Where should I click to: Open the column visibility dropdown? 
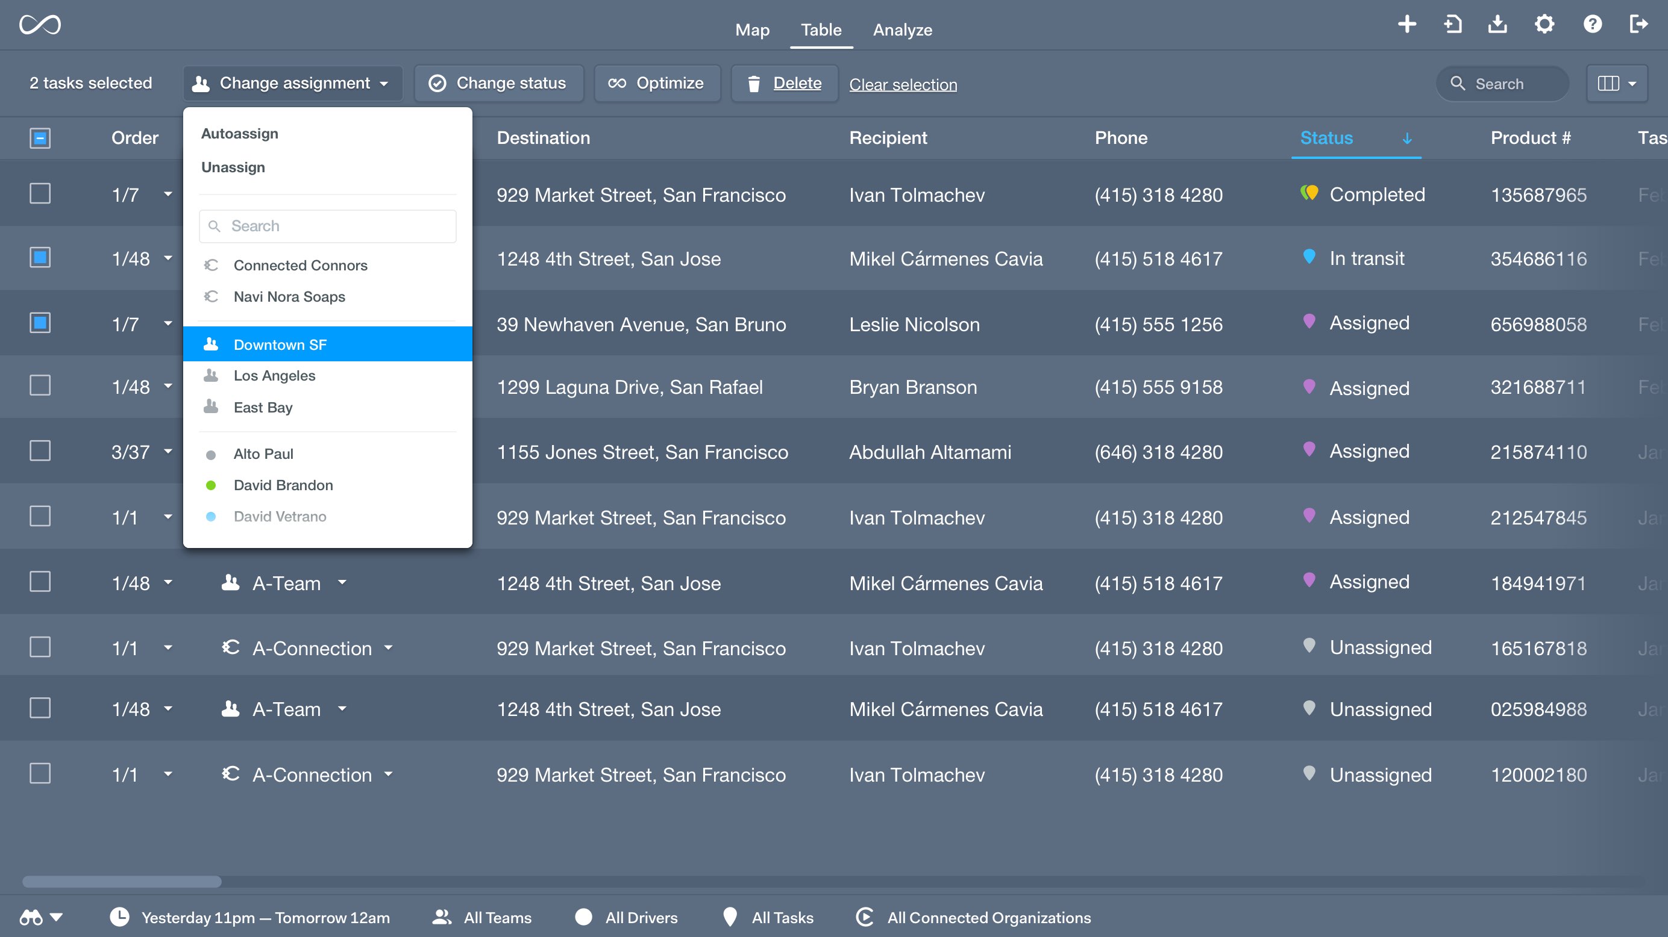click(1616, 83)
